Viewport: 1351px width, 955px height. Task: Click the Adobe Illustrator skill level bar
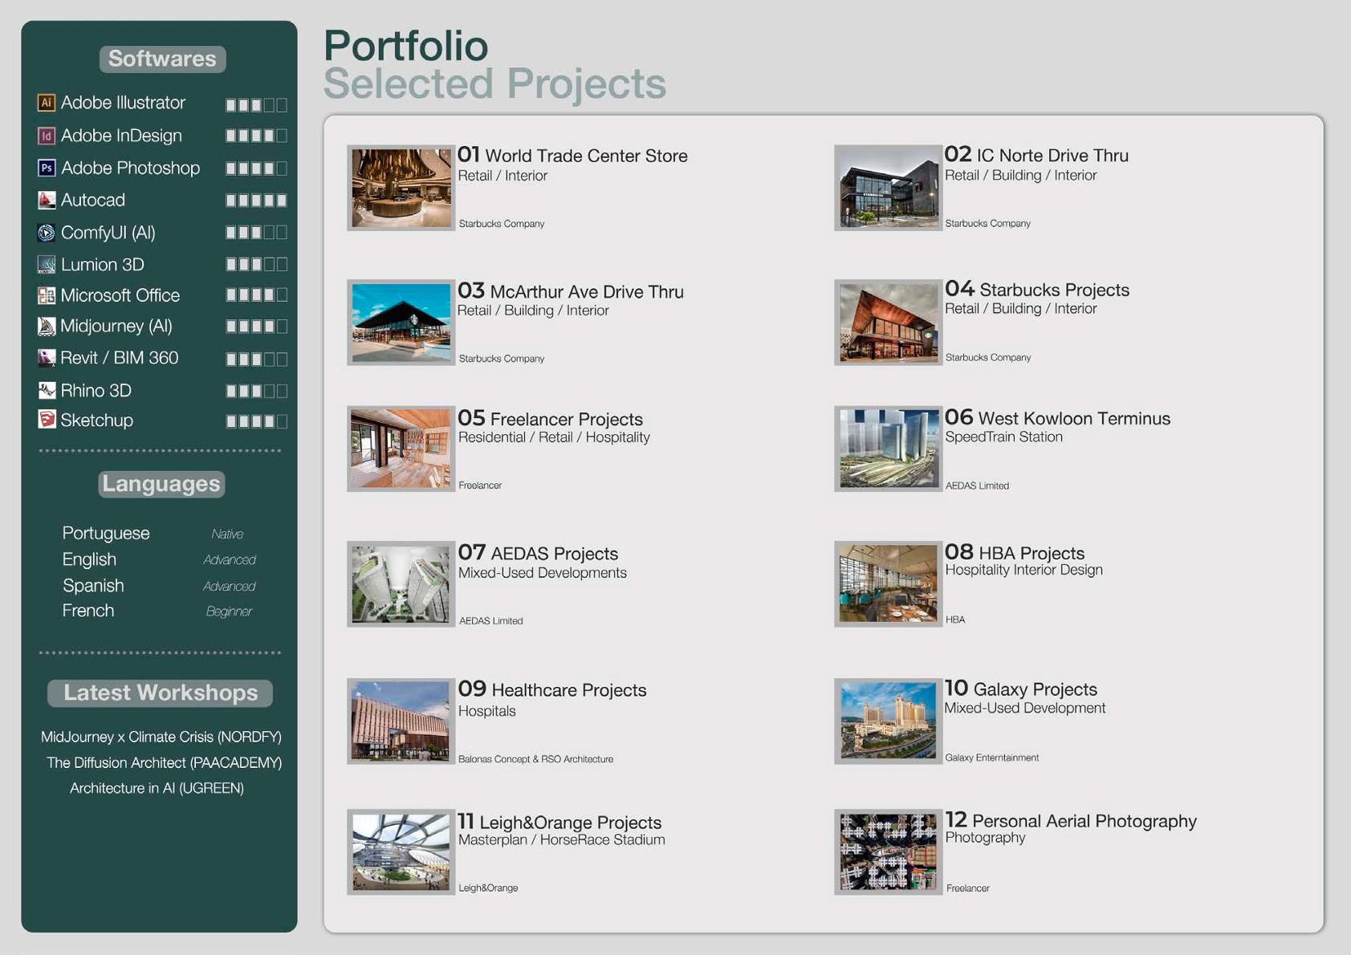[x=256, y=105]
